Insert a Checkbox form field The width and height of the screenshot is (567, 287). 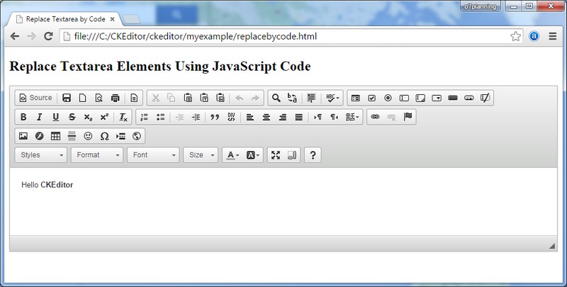click(x=371, y=98)
